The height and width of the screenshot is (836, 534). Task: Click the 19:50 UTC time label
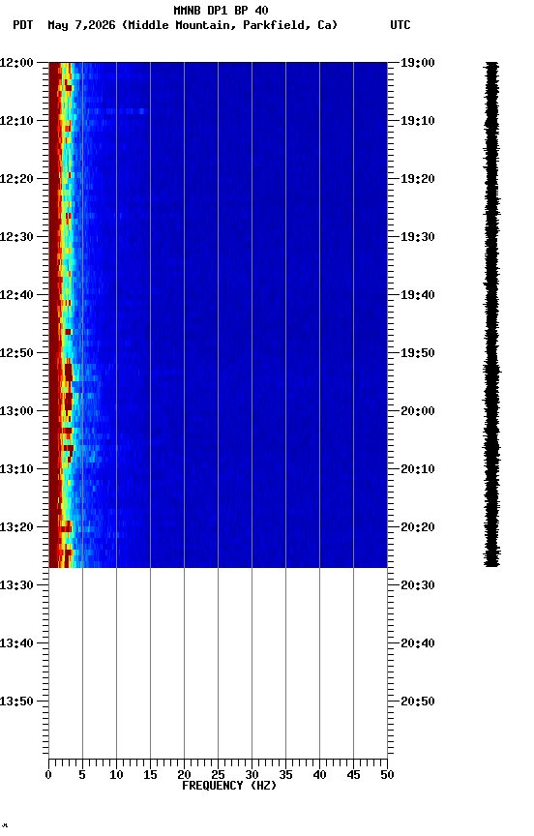pyautogui.click(x=418, y=353)
